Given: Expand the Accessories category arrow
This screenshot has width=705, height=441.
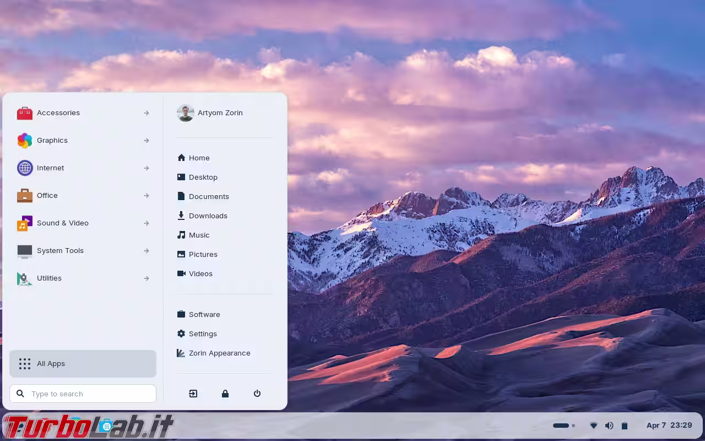Looking at the screenshot, I should point(147,113).
